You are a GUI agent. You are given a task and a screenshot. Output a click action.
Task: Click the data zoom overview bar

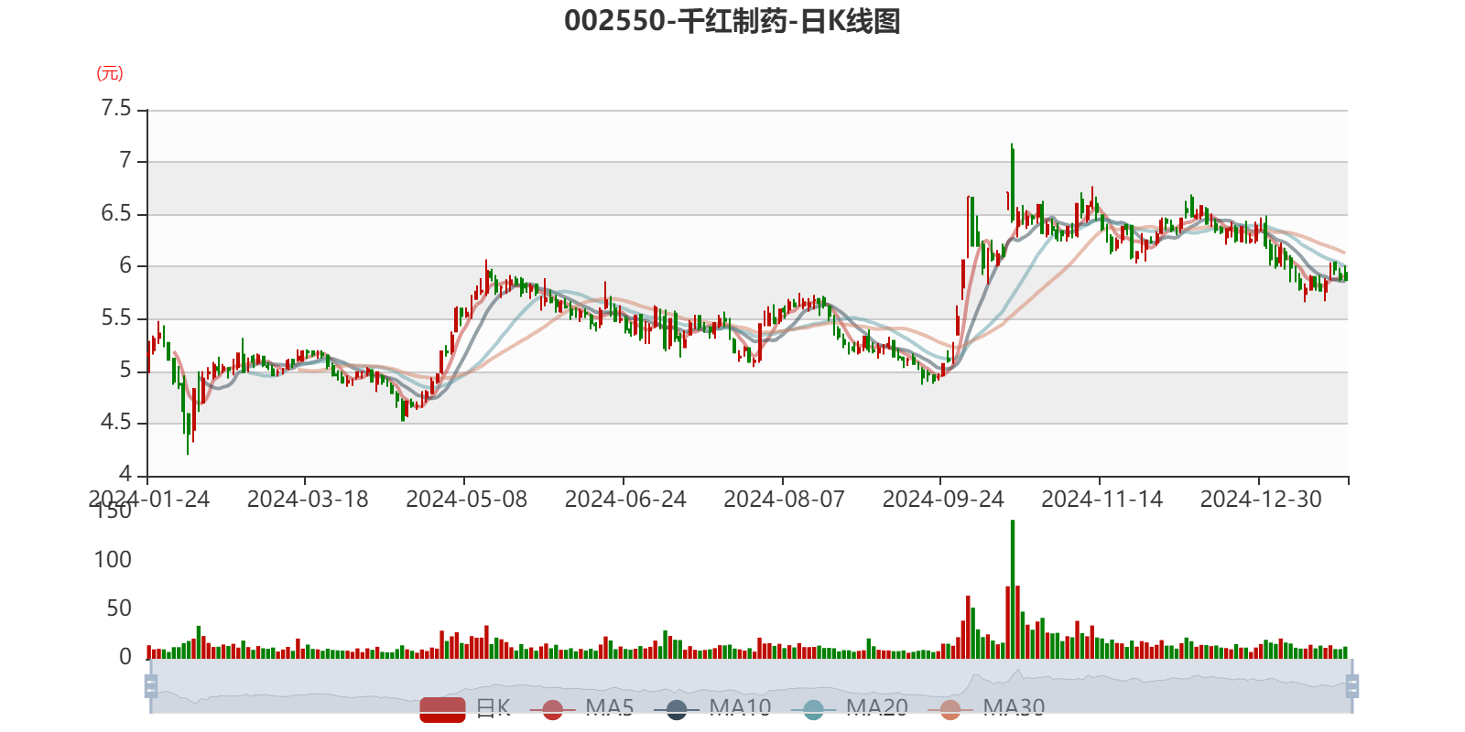click(x=751, y=686)
